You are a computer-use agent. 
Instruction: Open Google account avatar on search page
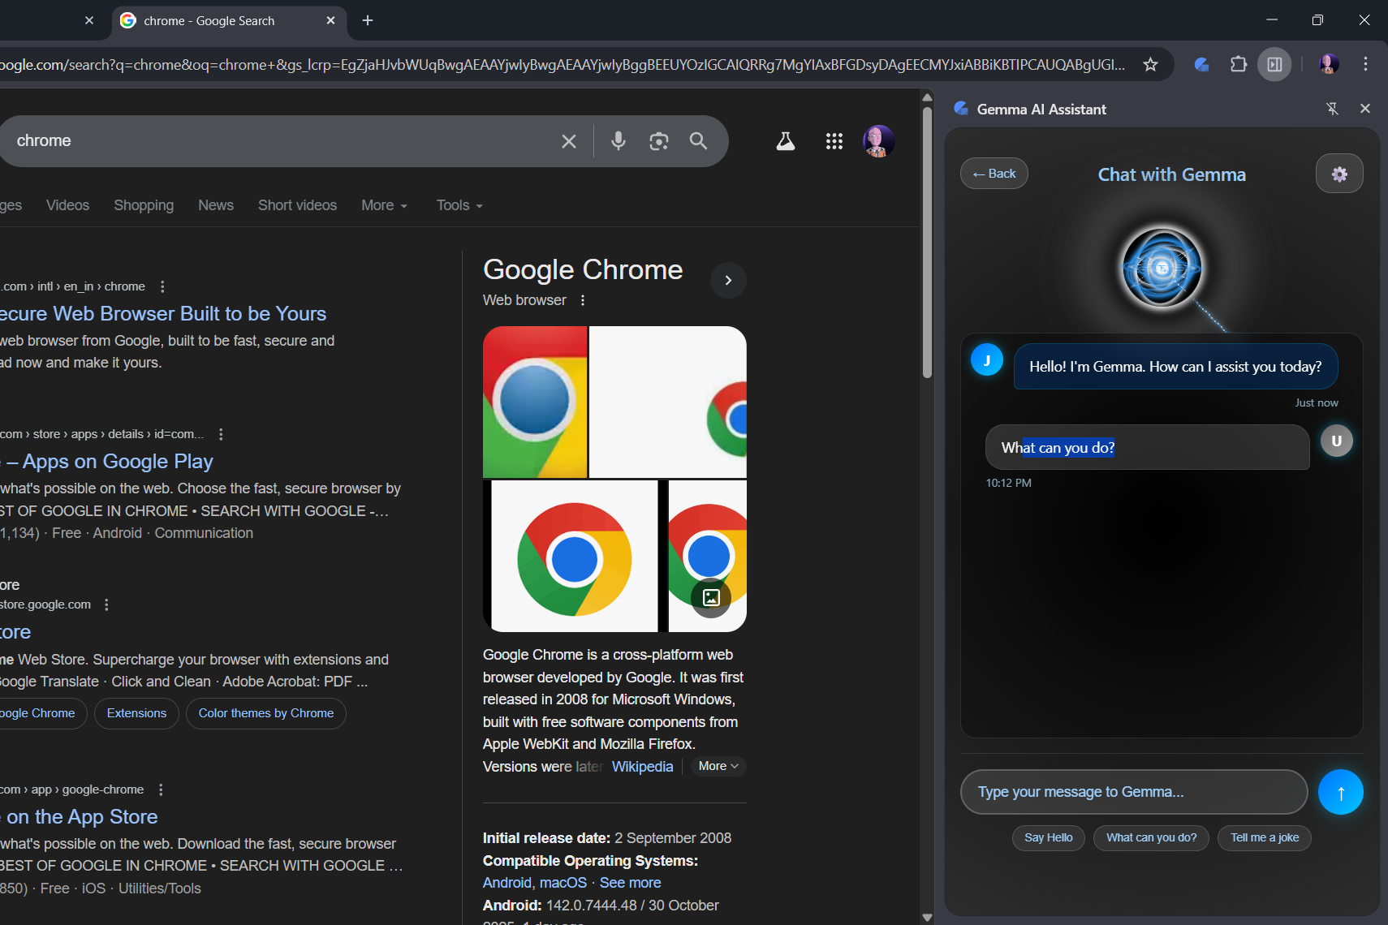click(878, 141)
